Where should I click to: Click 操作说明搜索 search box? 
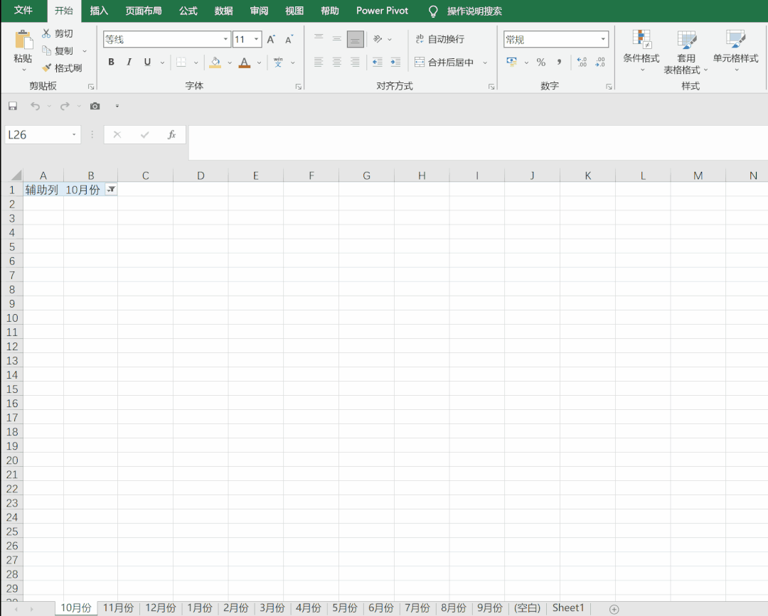coord(474,11)
